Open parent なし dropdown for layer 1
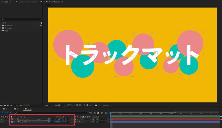The width and height of the screenshot is (222, 128). (x=101, y=119)
